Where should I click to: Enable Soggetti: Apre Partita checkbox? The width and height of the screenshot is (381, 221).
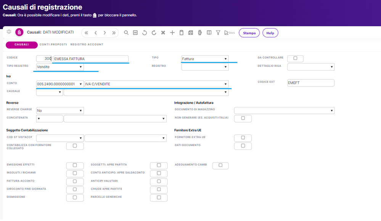159,165
